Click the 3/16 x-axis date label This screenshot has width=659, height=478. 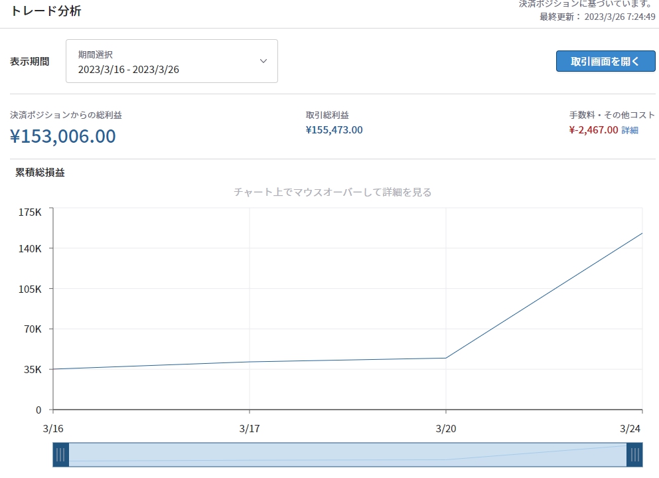53,429
